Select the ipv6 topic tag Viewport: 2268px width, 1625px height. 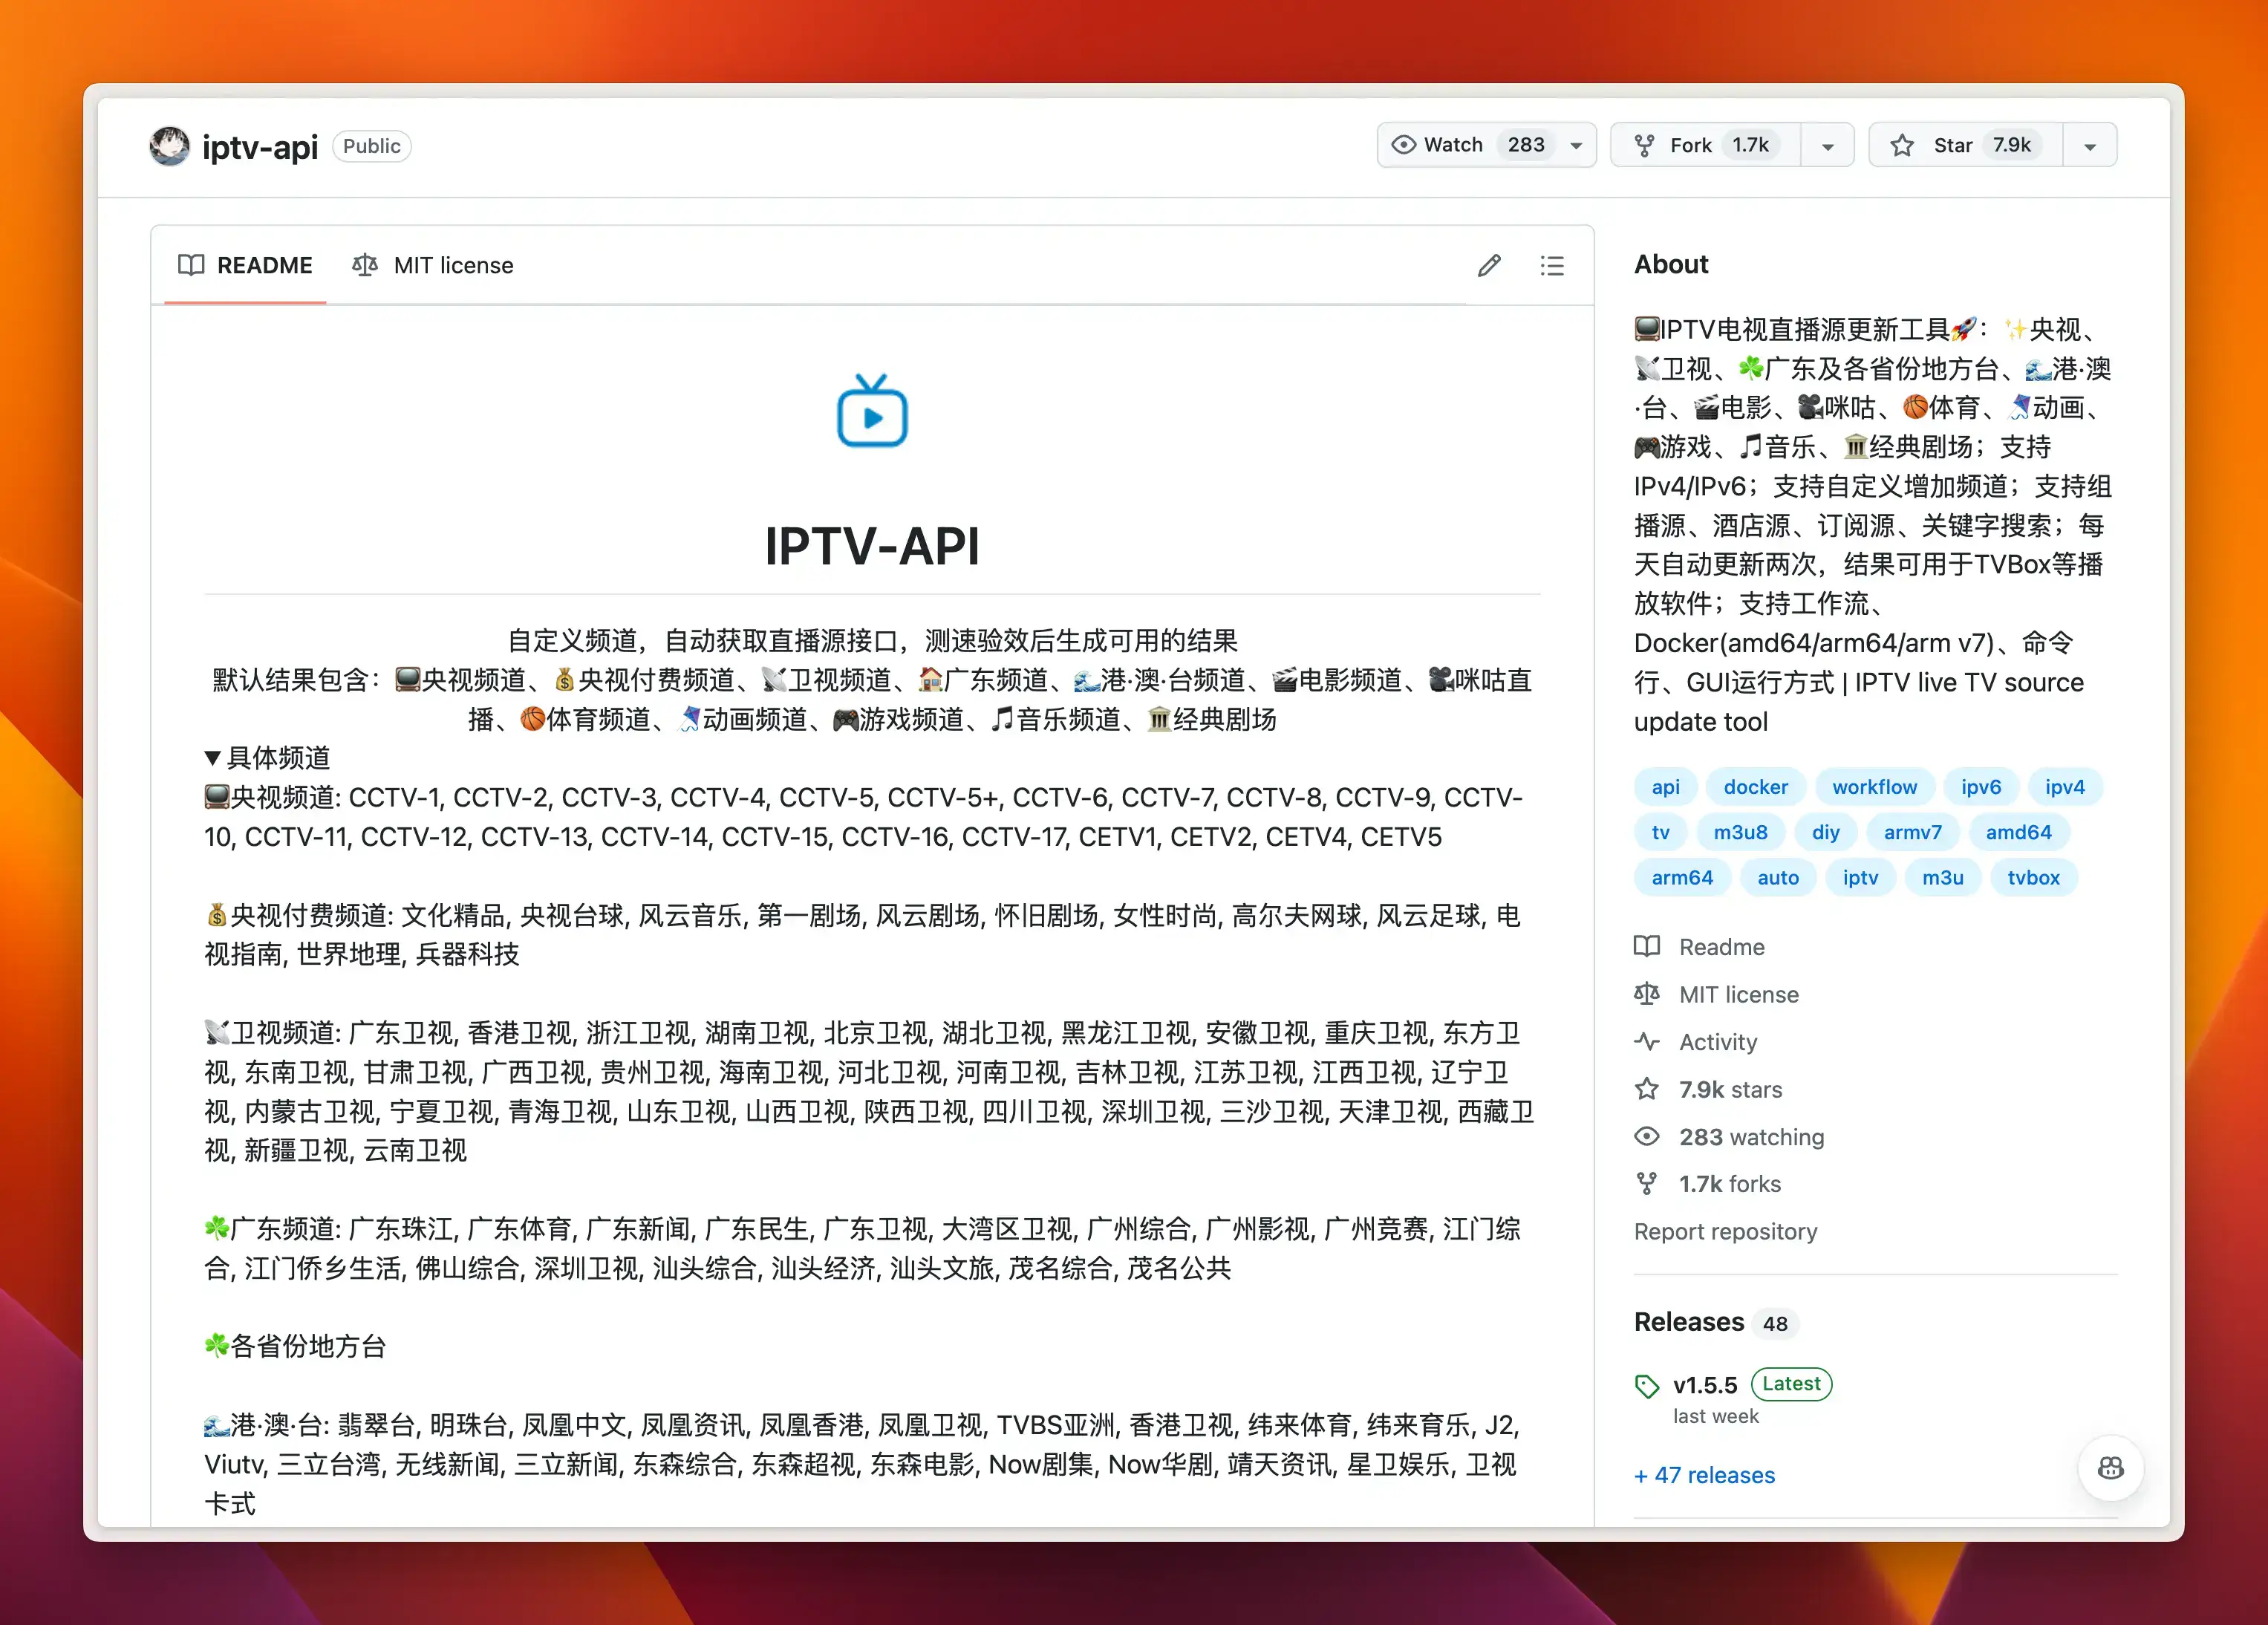(x=1981, y=787)
